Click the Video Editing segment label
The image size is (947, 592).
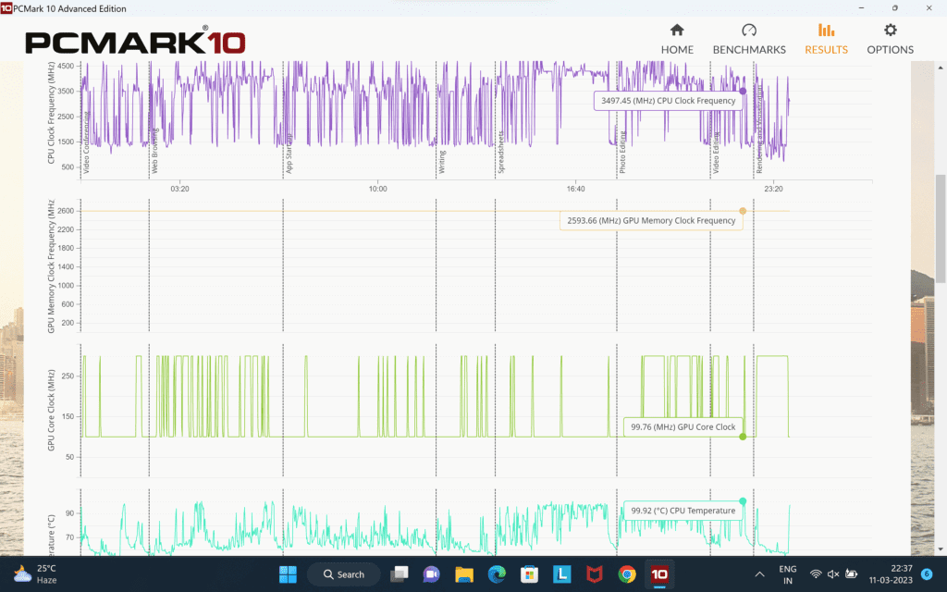point(716,153)
